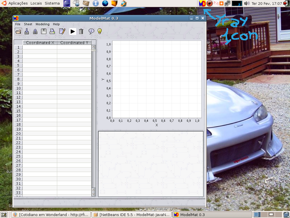Viewport: 290px width, 218px height.
Task: Click the floppy disk save icon
Action: tap(44, 32)
